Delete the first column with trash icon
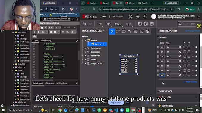This screenshot has height=113, width=202. 196,47
